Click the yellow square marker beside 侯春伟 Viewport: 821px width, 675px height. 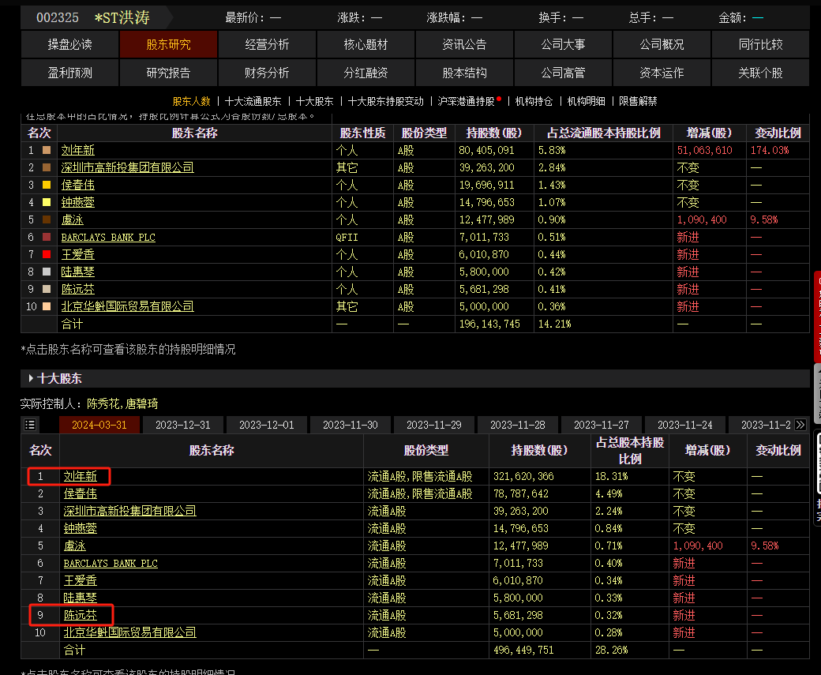pyautogui.click(x=47, y=185)
